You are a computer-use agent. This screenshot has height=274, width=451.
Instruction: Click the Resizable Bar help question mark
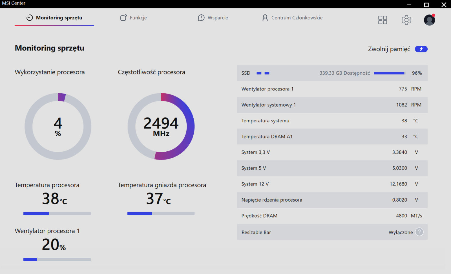click(x=419, y=232)
